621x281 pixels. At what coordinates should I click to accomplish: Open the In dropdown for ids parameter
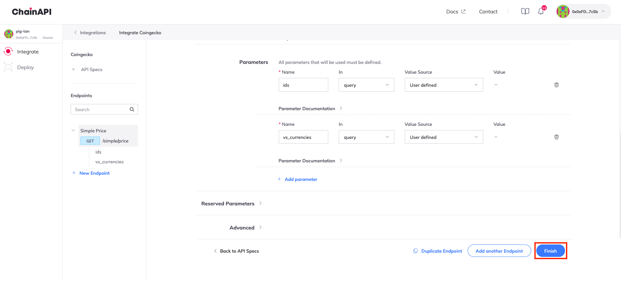pyautogui.click(x=366, y=85)
